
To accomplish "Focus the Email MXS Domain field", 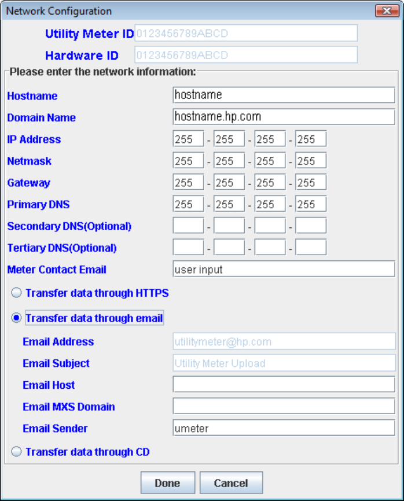I will 284,406.
